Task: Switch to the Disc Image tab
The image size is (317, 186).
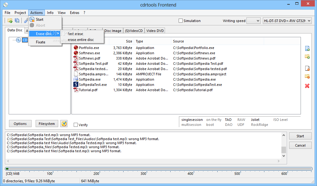Action: click(113, 31)
